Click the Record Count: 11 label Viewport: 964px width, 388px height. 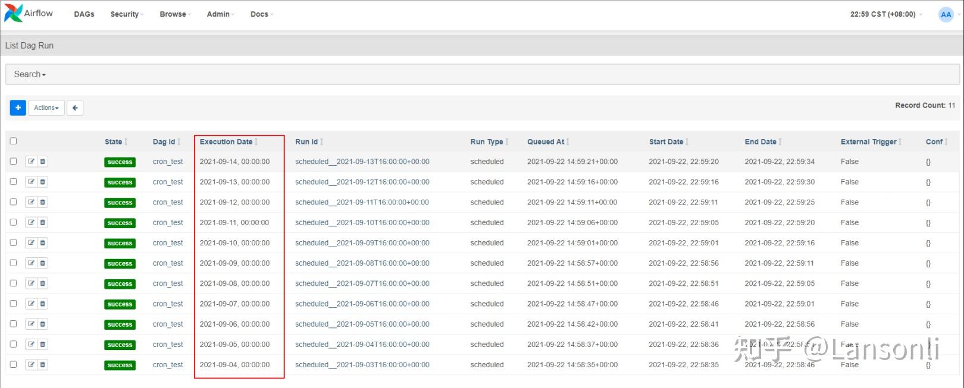click(925, 105)
